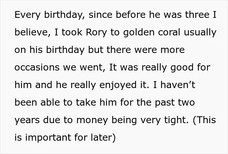Click the word "later)" ending the paragraph
Screen dimensions: 228x154
click(x=103, y=137)
